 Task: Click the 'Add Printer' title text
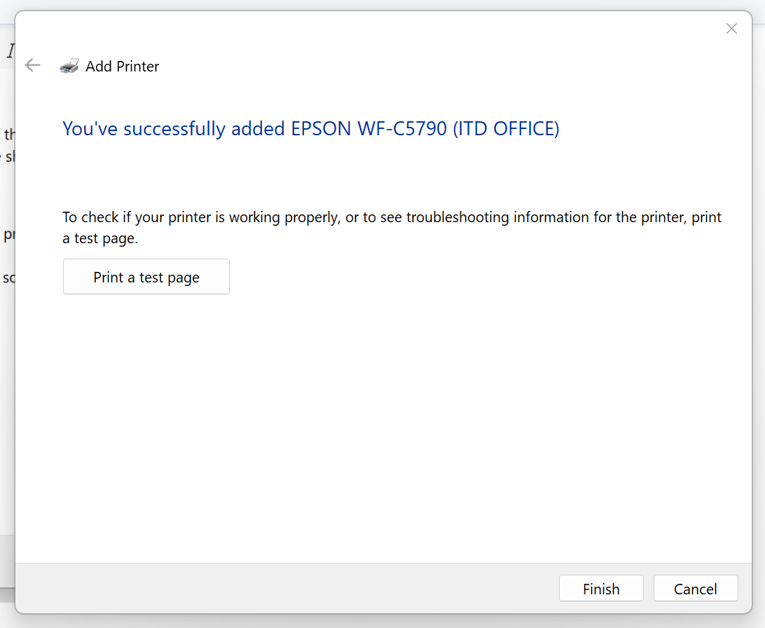(123, 67)
